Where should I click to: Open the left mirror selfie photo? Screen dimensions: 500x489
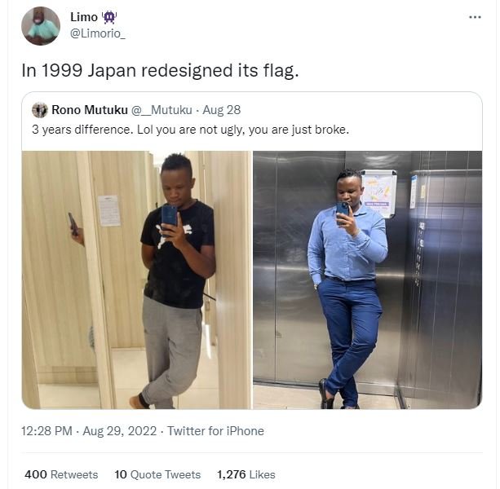(x=136, y=279)
